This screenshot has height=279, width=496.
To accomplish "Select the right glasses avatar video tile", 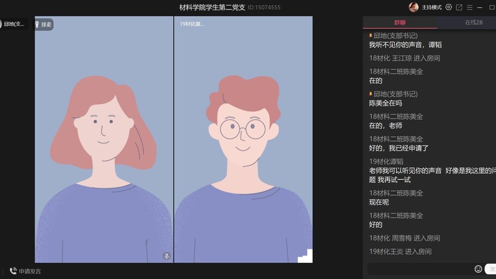I will point(243,143).
